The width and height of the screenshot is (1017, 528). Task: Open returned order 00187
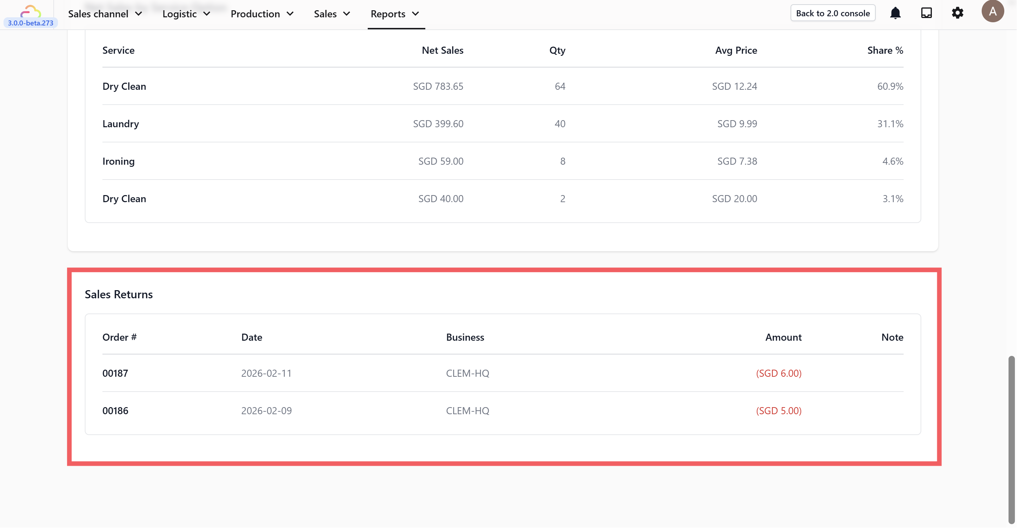tap(115, 373)
